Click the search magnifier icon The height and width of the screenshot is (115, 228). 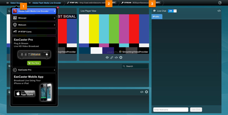124,66
